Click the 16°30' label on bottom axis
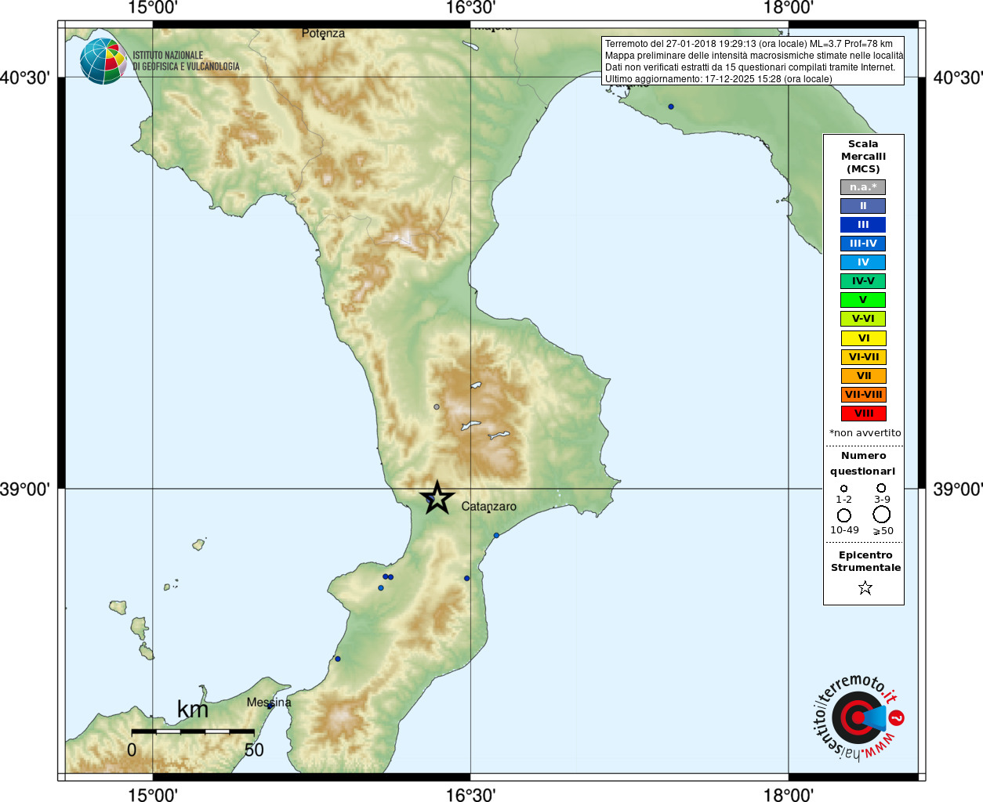 (x=470, y=795)
